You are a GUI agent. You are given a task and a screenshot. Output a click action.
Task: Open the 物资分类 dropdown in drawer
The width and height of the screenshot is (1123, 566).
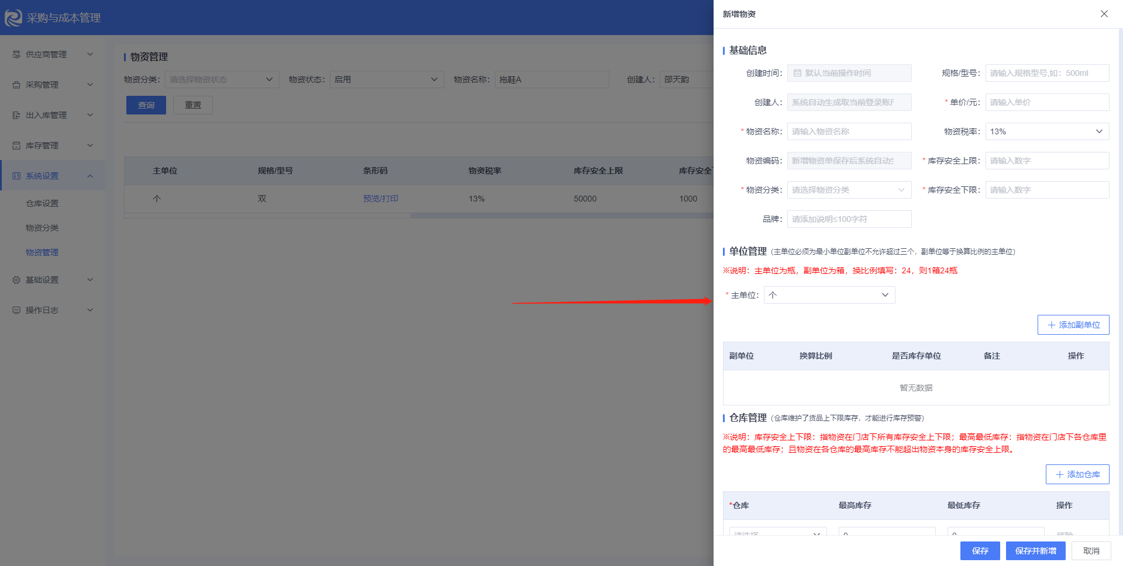(x=849, y=190)
